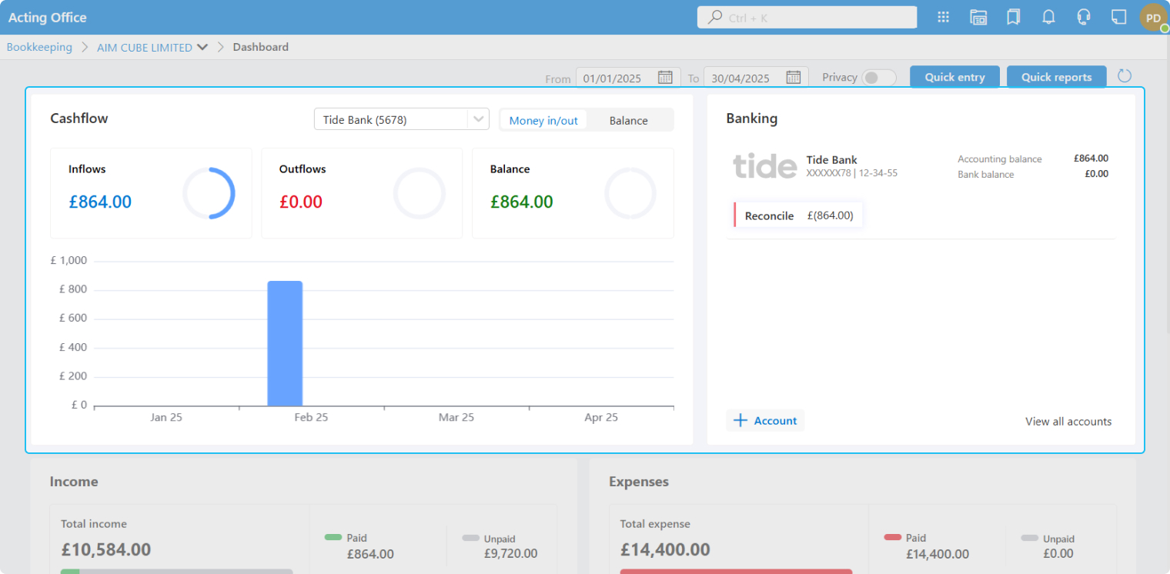Open the chat message icon
The image size is (1170, 574).
point(1118,17)
